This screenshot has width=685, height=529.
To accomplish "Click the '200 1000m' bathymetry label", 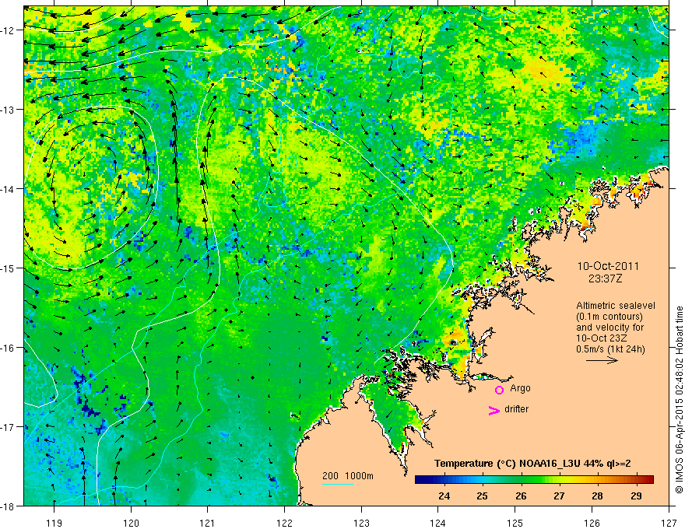I will (348, 476).
